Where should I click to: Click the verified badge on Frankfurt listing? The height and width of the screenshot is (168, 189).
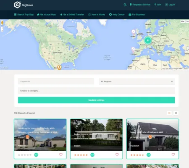coord(150,137)
